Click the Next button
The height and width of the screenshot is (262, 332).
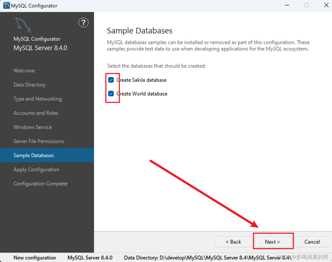click(273, 242)
